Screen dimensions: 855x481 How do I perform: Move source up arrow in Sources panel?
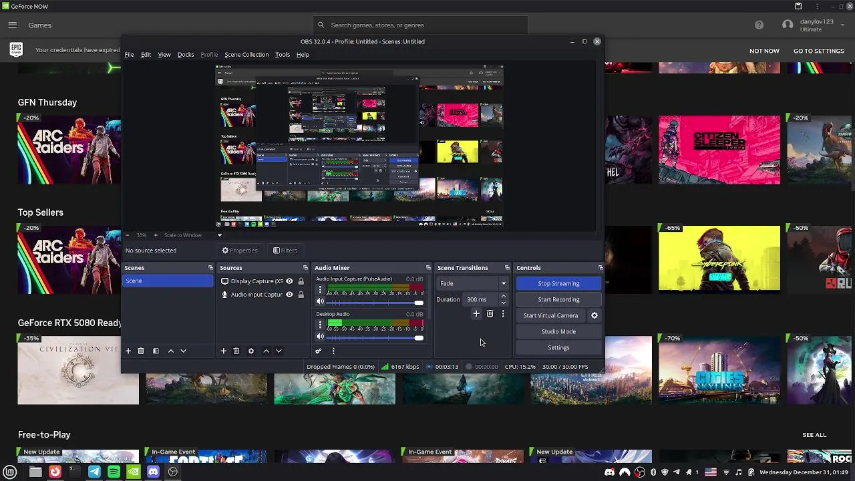(x=266, y=351)
